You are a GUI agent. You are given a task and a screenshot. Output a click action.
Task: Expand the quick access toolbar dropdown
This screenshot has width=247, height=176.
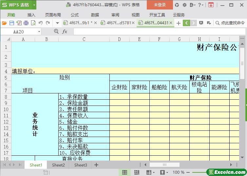(57, 23)
